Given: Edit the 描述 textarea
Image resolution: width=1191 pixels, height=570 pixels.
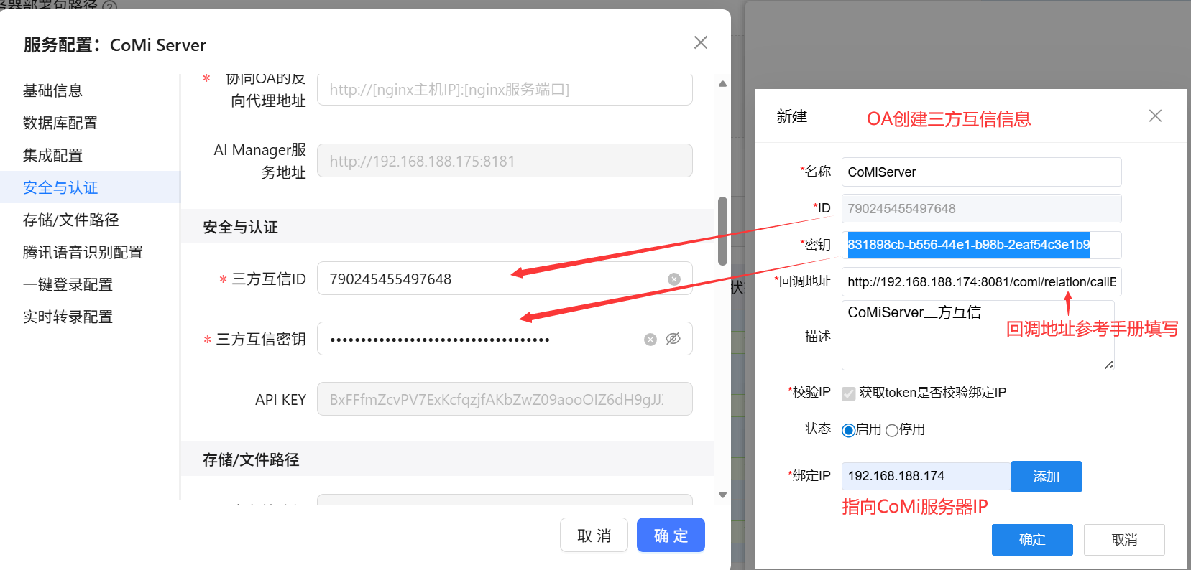Looking at the screenshot, I should pyautogui.click(x=978, y=335).
